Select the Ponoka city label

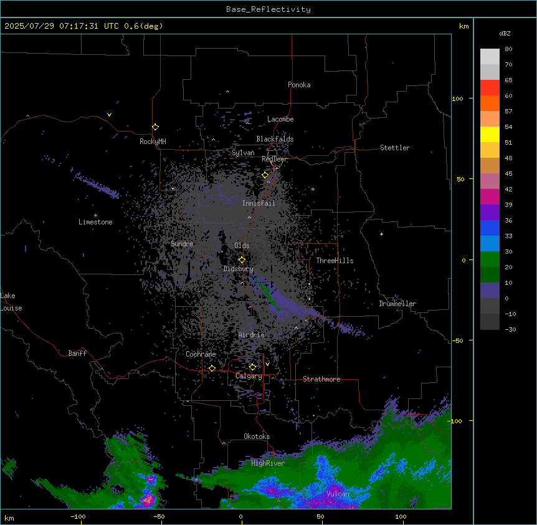tap(299, 85)
